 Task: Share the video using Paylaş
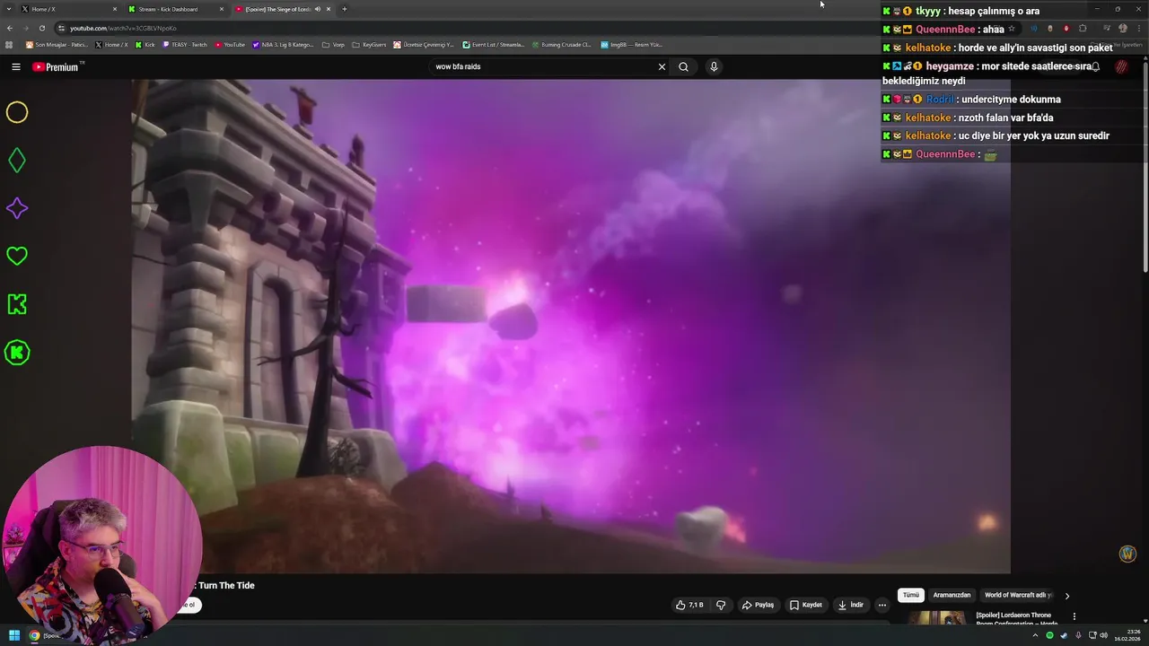click(x=759, y=605)
